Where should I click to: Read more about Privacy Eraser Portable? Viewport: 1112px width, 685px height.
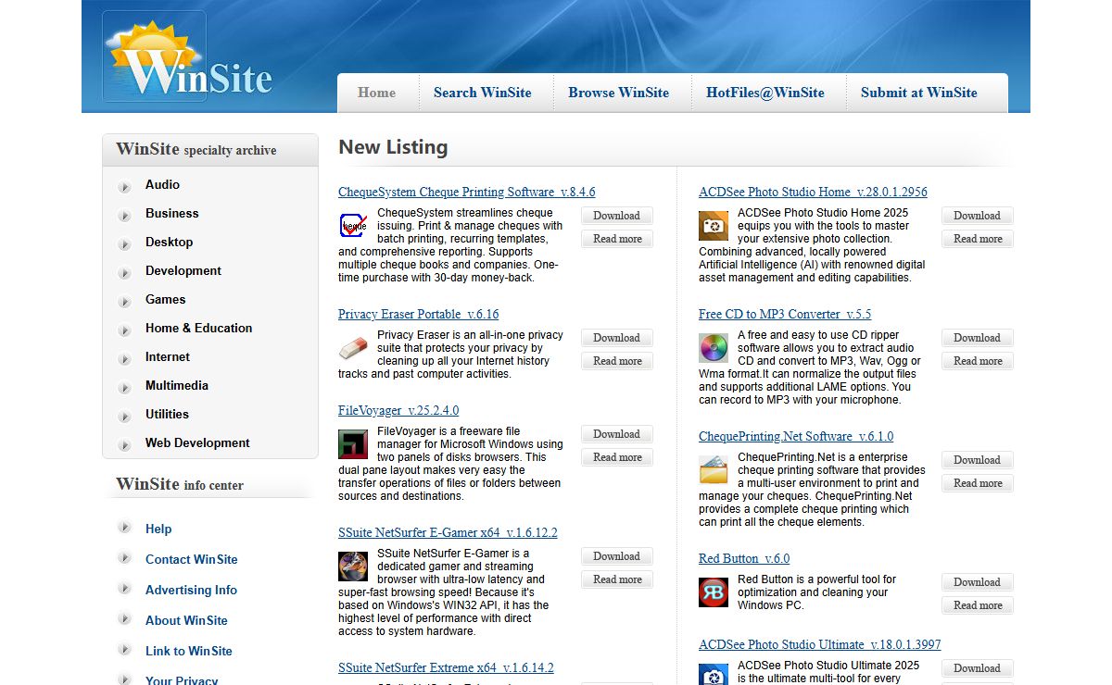pos(617,361)
